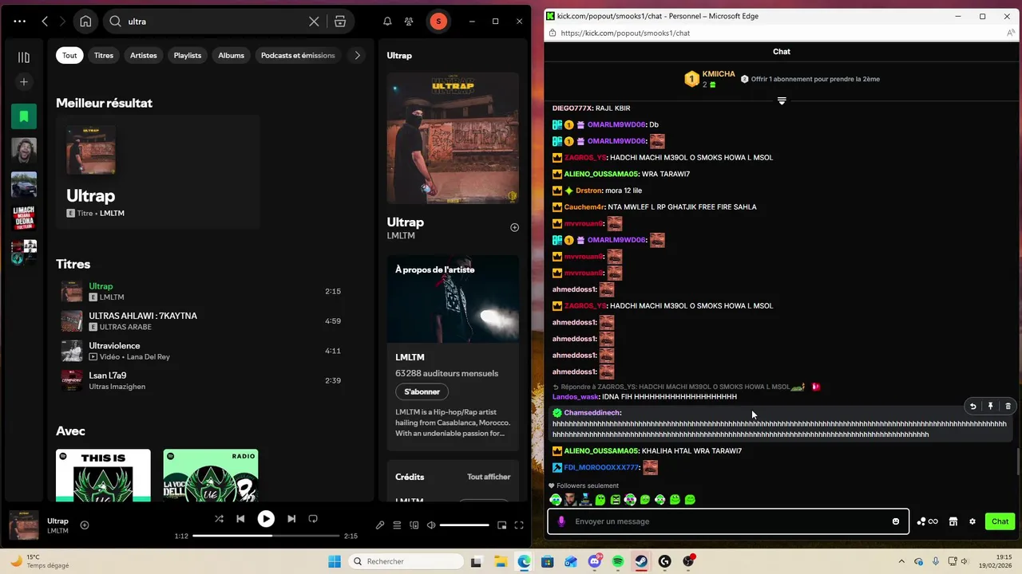This screenshot has width=1022, height=574.
Task: Select the Playlists filter chip
Action: (188, 55)
